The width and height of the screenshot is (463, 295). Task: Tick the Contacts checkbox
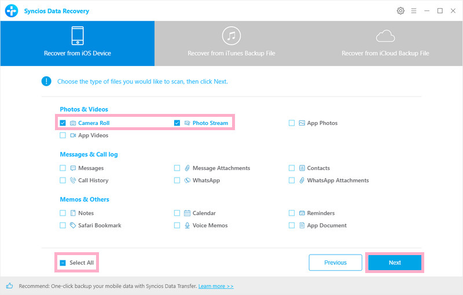click(x=292, y=168)
